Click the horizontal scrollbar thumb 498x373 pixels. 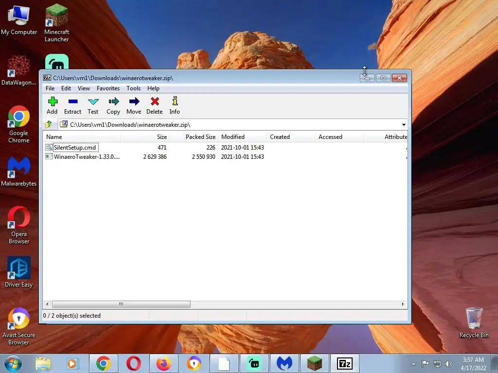(121, 304)
